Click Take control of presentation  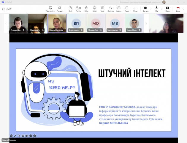50,9
